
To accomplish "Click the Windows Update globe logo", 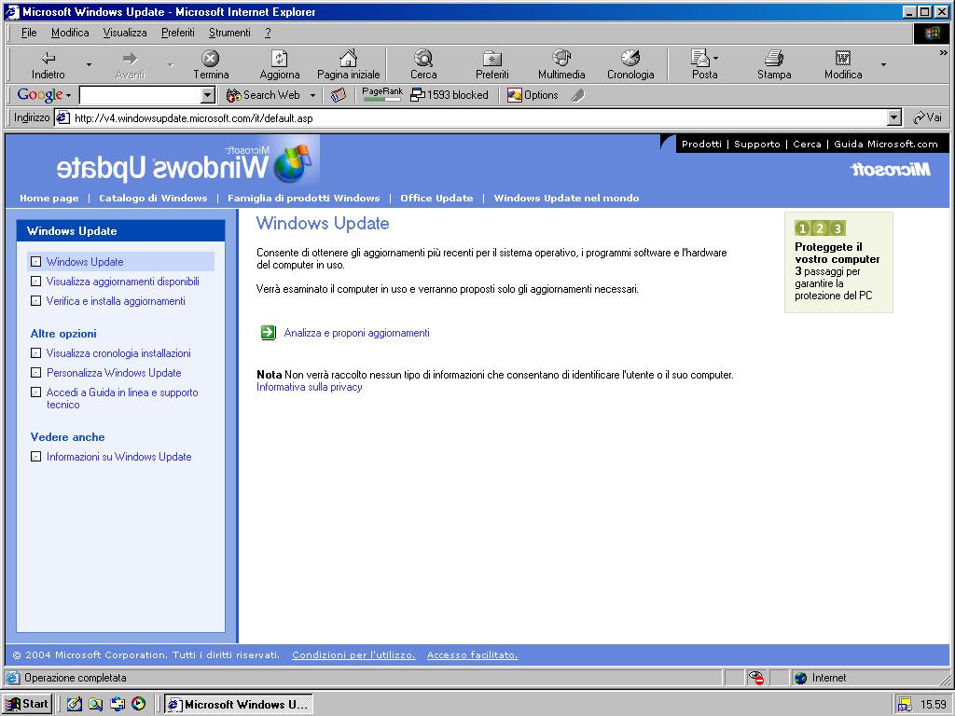I will 293,164.
